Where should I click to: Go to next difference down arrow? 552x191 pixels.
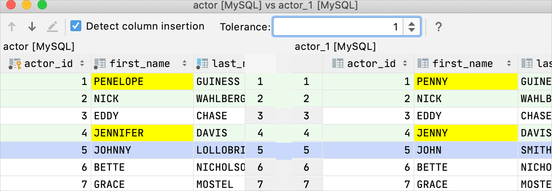click(32, 27)
